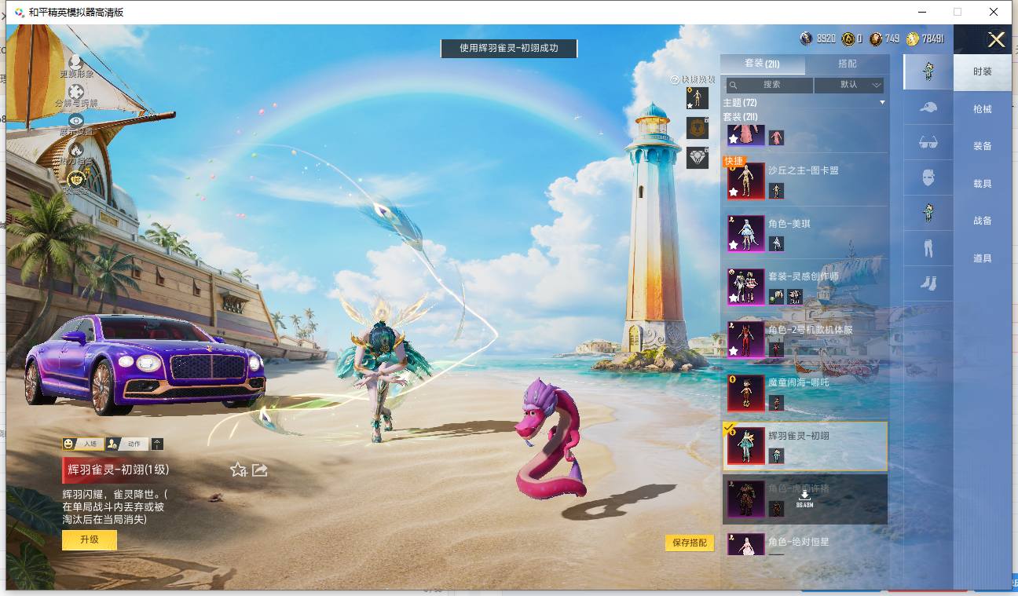Collapse the 主题 (72) section arrow
The width and height of the screenshot is (1018, 596).
[882, 103]
